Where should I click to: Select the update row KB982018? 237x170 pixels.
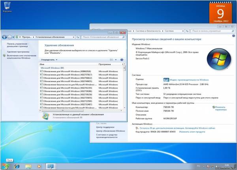(x=81, y=71)
